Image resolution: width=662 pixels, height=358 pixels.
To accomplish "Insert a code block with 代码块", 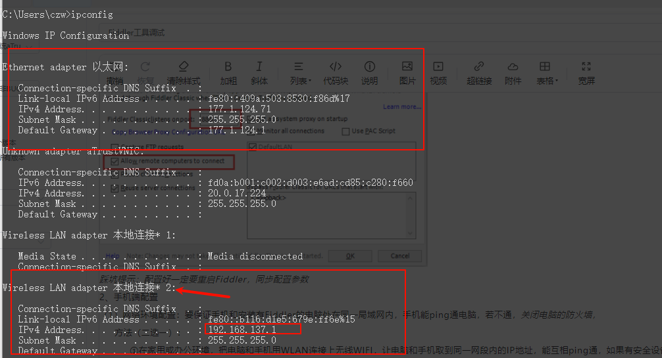I will tap(335, 67).
